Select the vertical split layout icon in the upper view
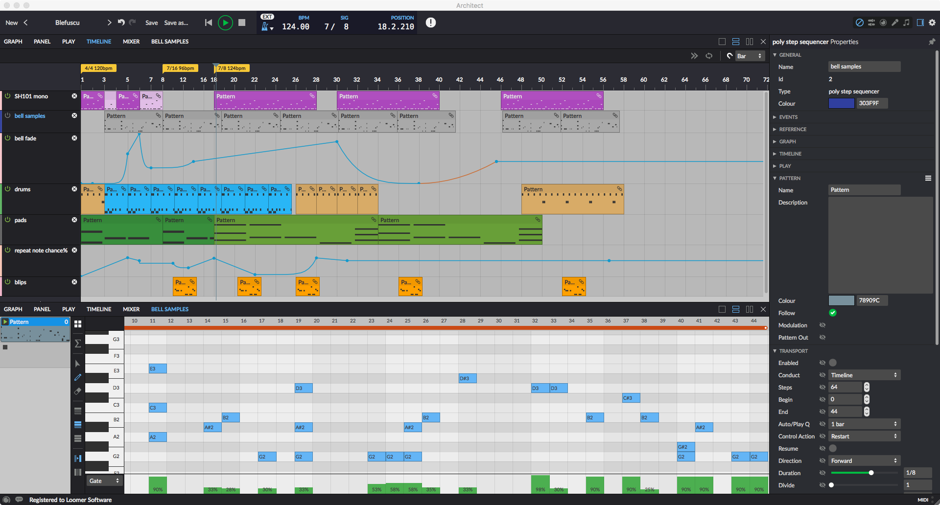The width and height of the screenshot is (940, 505). pyautogui.click(x=750, y=42)
